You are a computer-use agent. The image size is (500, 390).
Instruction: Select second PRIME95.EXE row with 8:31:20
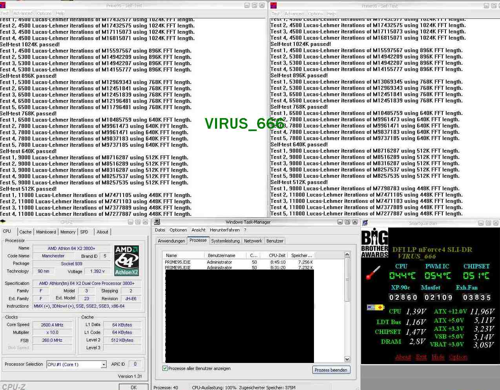pyautogui.click(x=239, y=268)
